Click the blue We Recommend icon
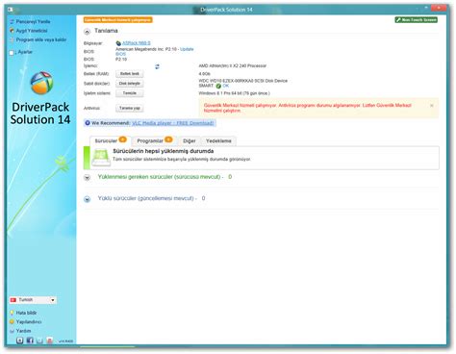This screenshot has height=354, width=456. 88,123
